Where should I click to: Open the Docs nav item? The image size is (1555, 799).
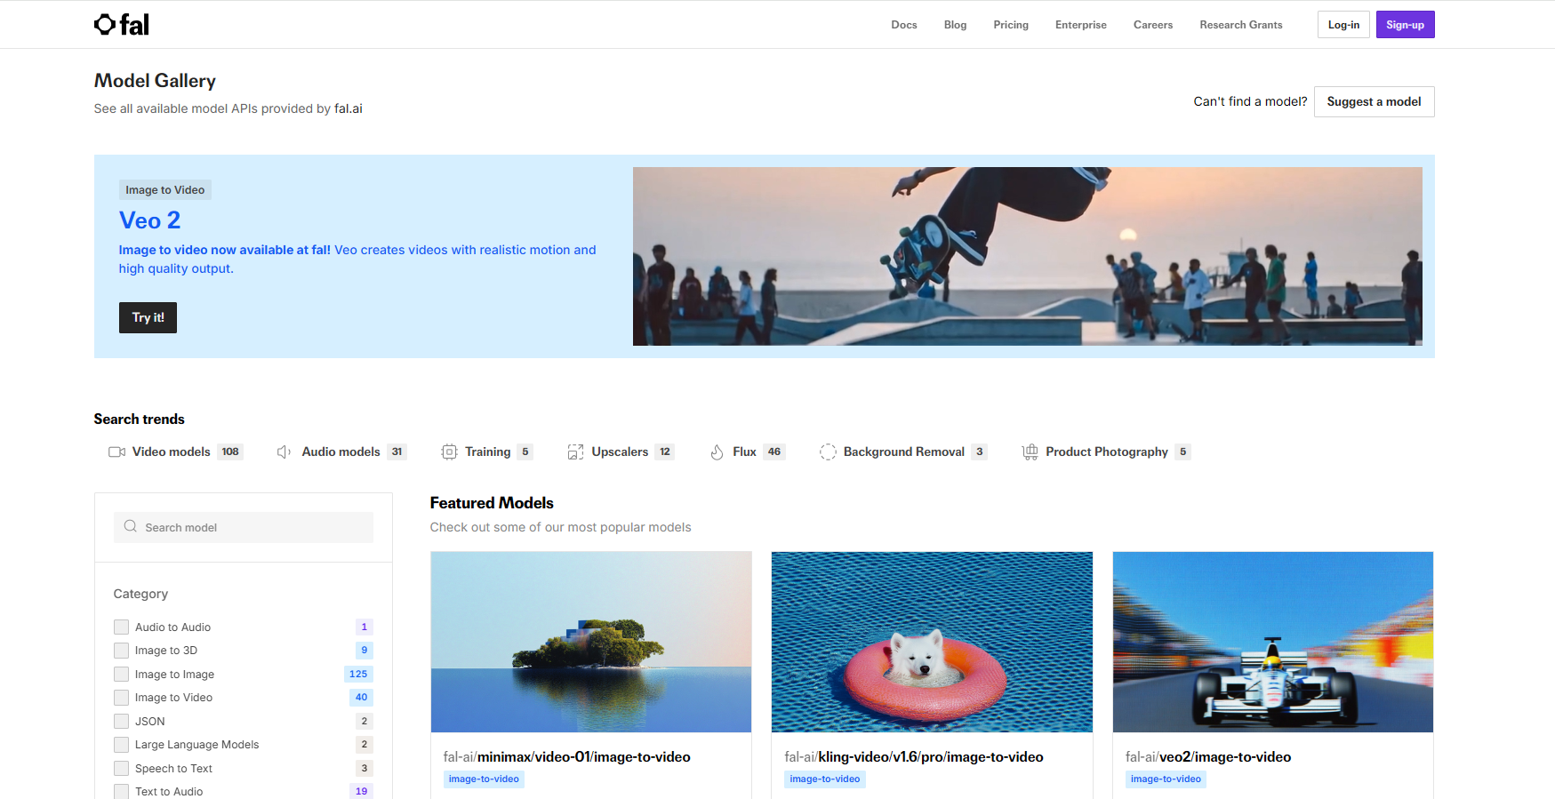pos(904,25)
